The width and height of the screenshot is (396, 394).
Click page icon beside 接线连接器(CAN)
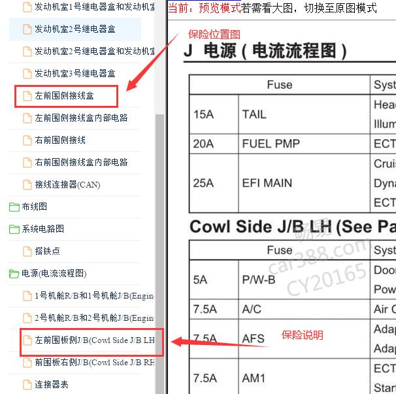click(27, 185)
